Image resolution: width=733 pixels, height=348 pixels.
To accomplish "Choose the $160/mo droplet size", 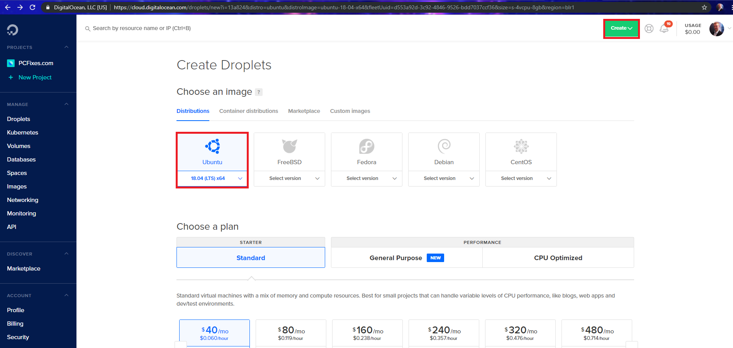I will (367, 333).
